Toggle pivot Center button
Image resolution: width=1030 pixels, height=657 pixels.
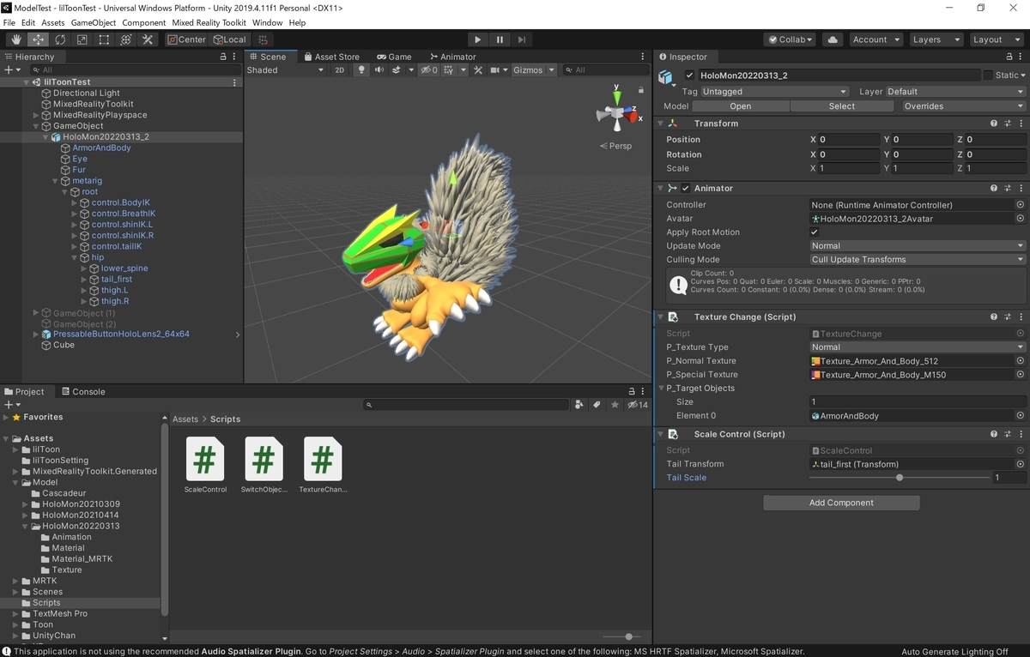coord(186,39)
